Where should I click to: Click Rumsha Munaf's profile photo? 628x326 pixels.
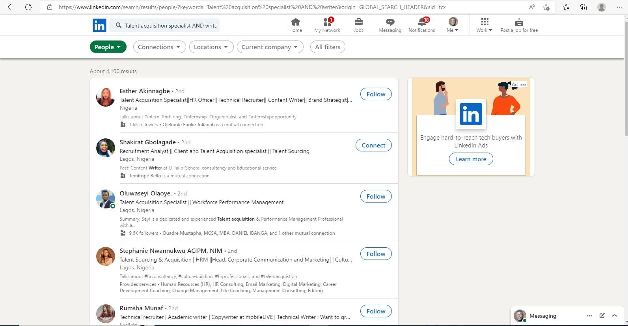(106, 314)
